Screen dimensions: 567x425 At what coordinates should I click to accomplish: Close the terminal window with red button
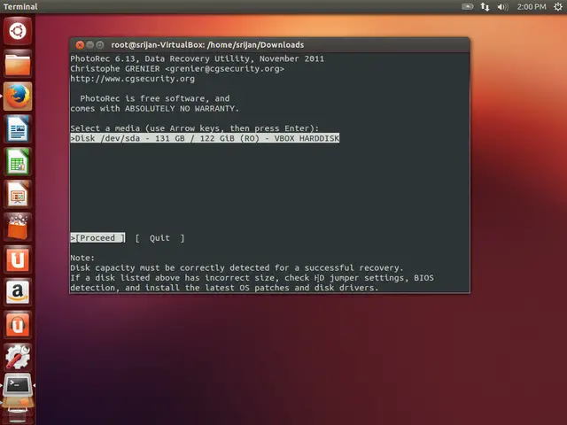click(x=80, y=45)
